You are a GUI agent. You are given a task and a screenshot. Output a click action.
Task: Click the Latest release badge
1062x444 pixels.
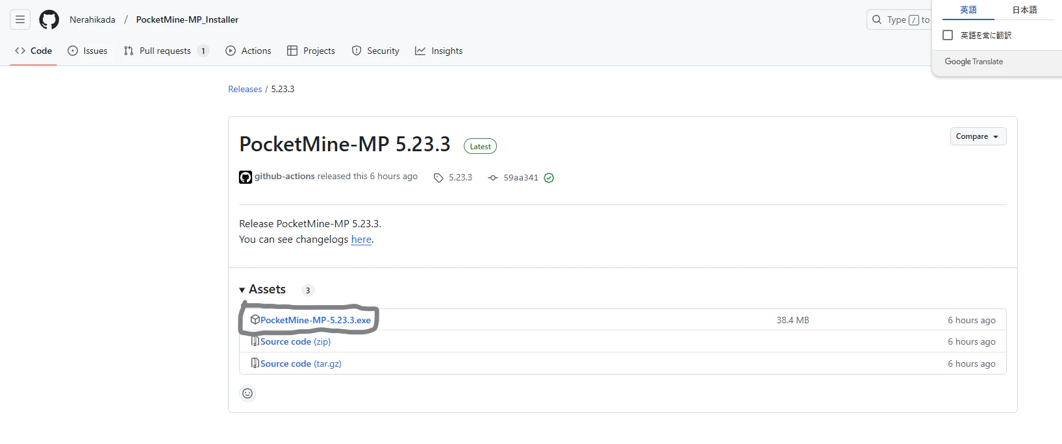480,147
